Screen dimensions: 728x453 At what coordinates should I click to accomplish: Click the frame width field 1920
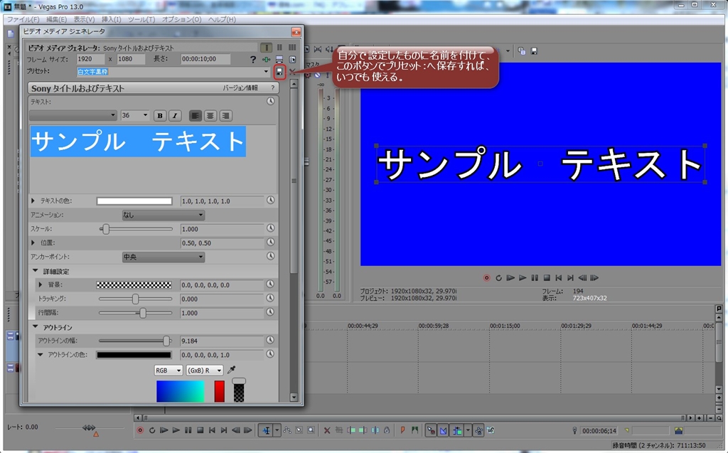click(90, 59)
